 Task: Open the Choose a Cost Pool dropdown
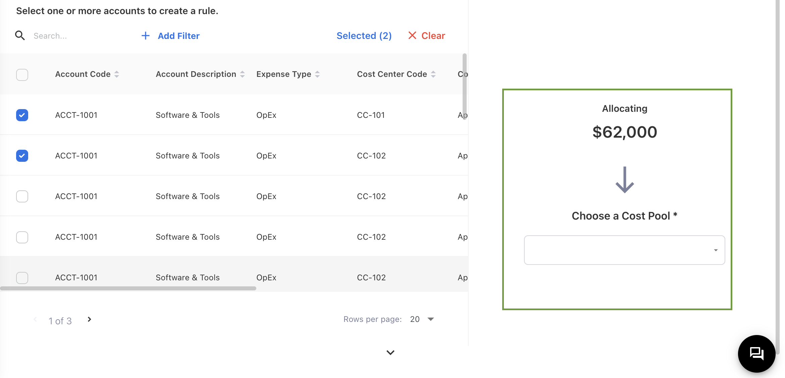pos(624,250)
